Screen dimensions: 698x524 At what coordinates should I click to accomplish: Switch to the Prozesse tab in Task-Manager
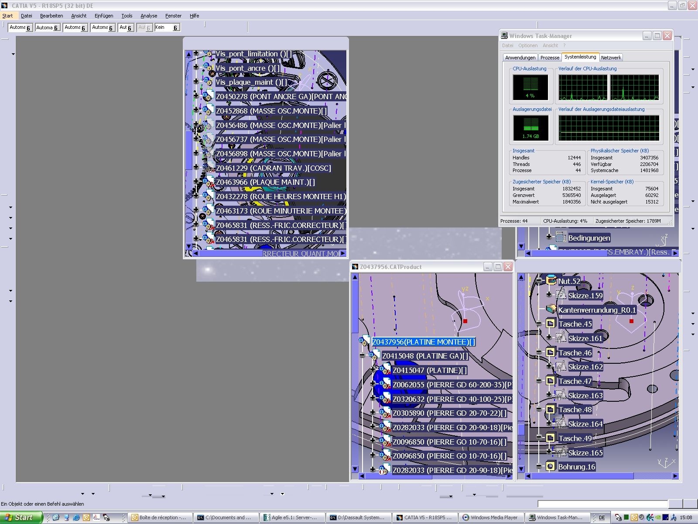[x=550, y=58]
